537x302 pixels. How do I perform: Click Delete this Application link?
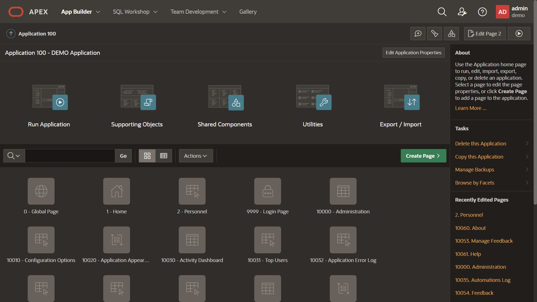481,143
